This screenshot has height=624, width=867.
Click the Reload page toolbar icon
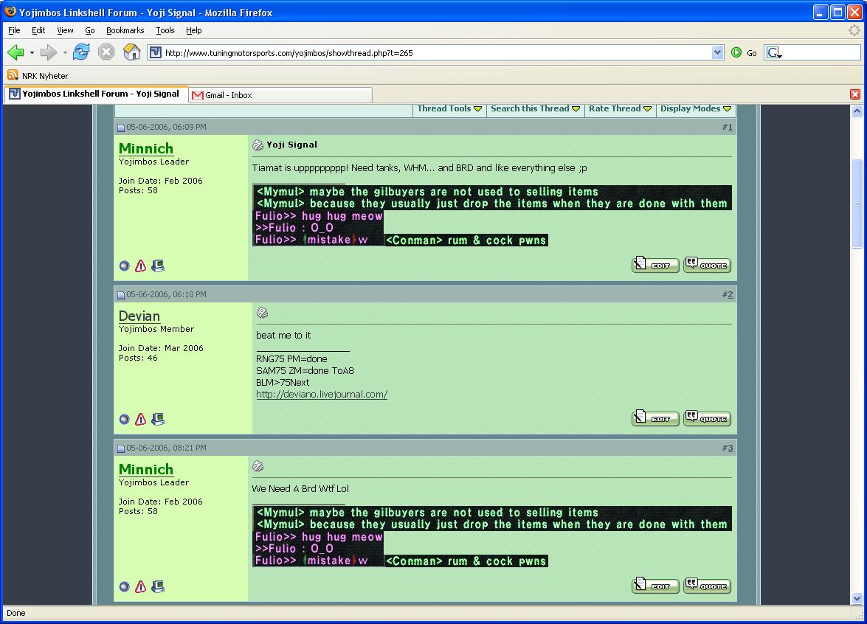click(x=81, y=52)
